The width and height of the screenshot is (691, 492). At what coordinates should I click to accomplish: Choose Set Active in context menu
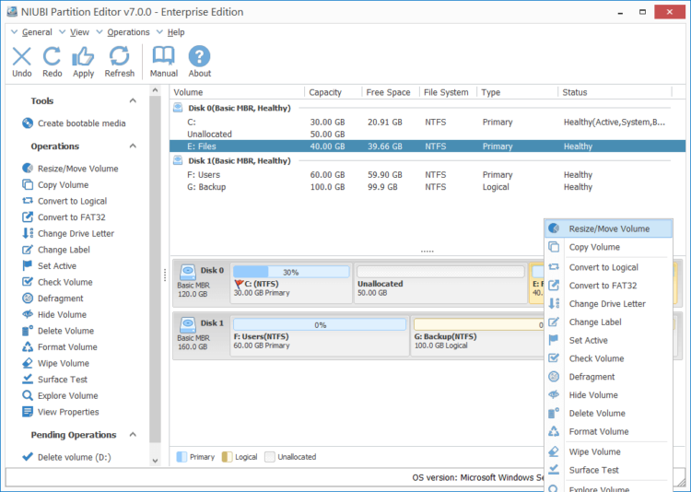[x=609, y=340]
